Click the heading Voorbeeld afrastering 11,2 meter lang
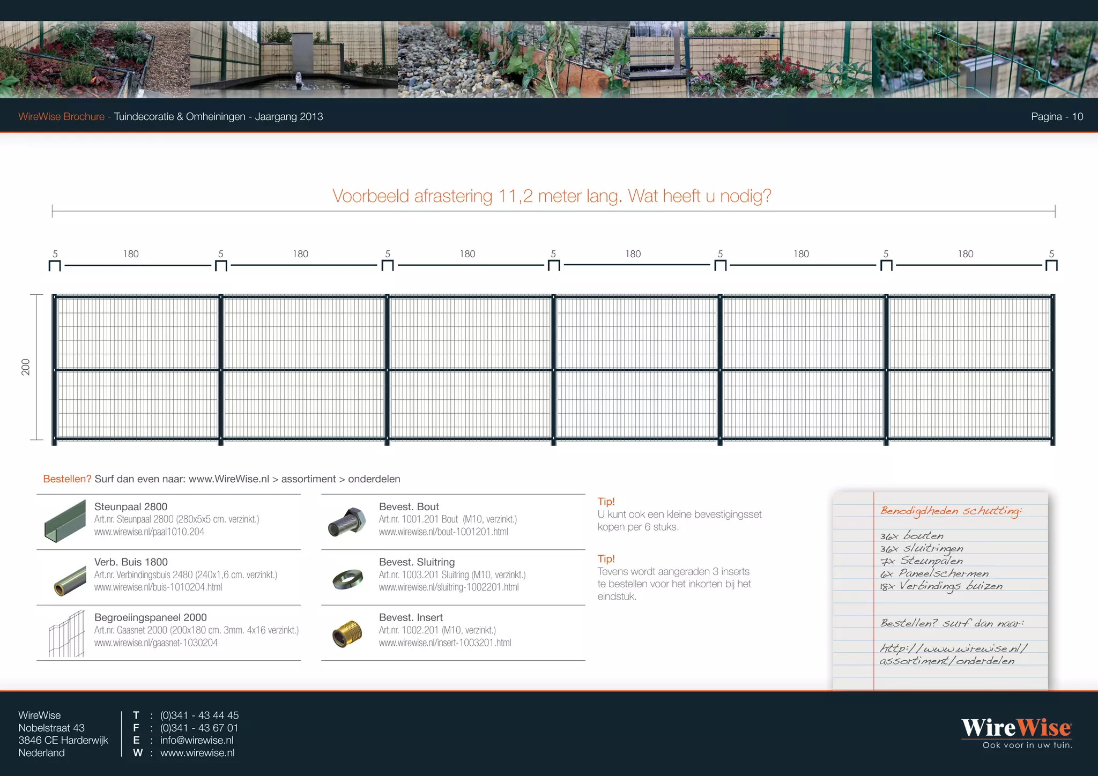The width and height of the screenshot is (1098, 776). click(x=477, y=196)
